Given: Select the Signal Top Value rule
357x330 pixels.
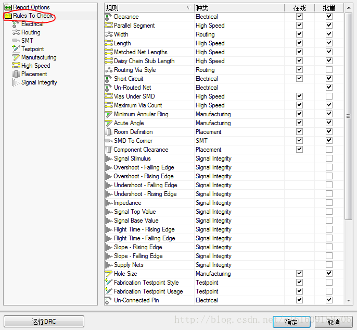Looking at the screenshot, I should 224,212.
